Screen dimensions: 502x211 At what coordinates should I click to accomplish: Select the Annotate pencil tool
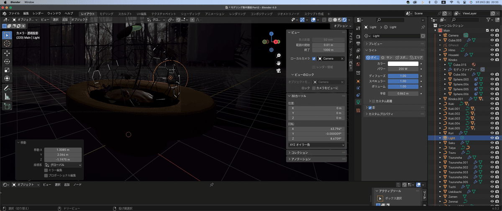[x=7, y=88]
